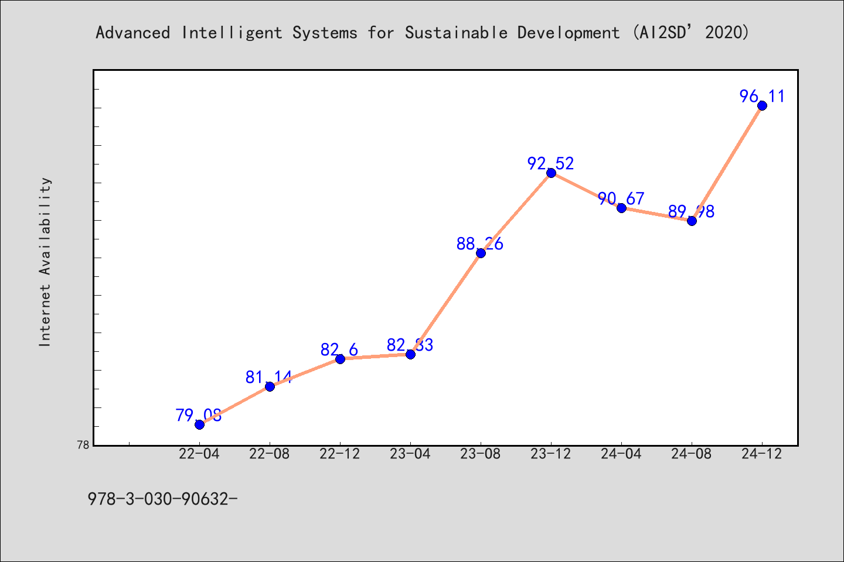Viewport: 844px width, 562px height.
Task: Click the 24-08 x-axis label
Action: pos(692,454)
